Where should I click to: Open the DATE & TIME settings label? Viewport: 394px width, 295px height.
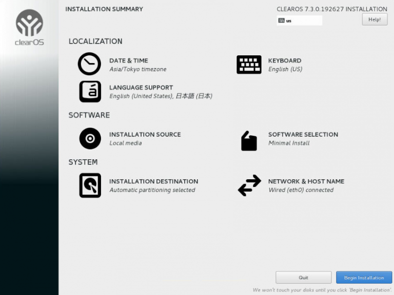pyautogui.click(x=128, y=60)
